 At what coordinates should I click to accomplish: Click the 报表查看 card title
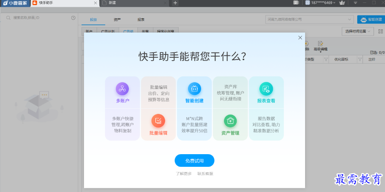click(x=266, y=100)
